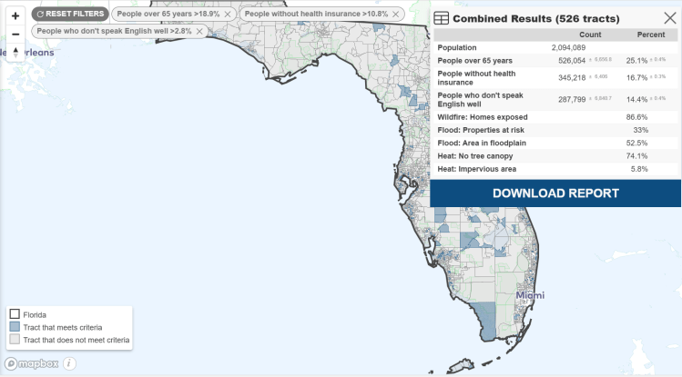
Task: Click the Population row value 2,094,089
Action: [x=568, y=48]
